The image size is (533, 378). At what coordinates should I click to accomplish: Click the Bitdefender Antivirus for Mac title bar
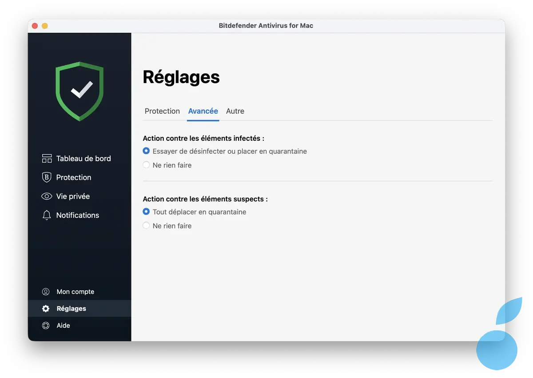(x=266, y=25)
